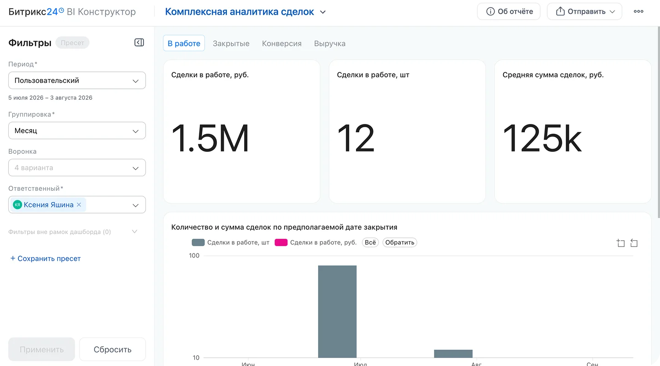This screenshot has height=366, width=660.
Task: Switch to the Выручка tab
Action: click(x=330, y=43)
